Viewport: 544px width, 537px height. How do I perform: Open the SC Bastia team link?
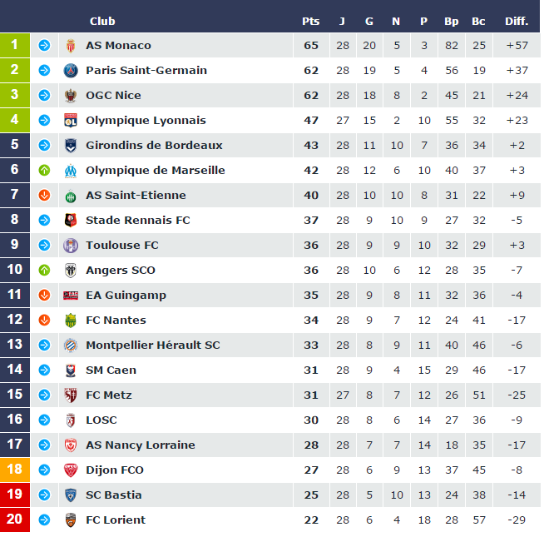114,495
